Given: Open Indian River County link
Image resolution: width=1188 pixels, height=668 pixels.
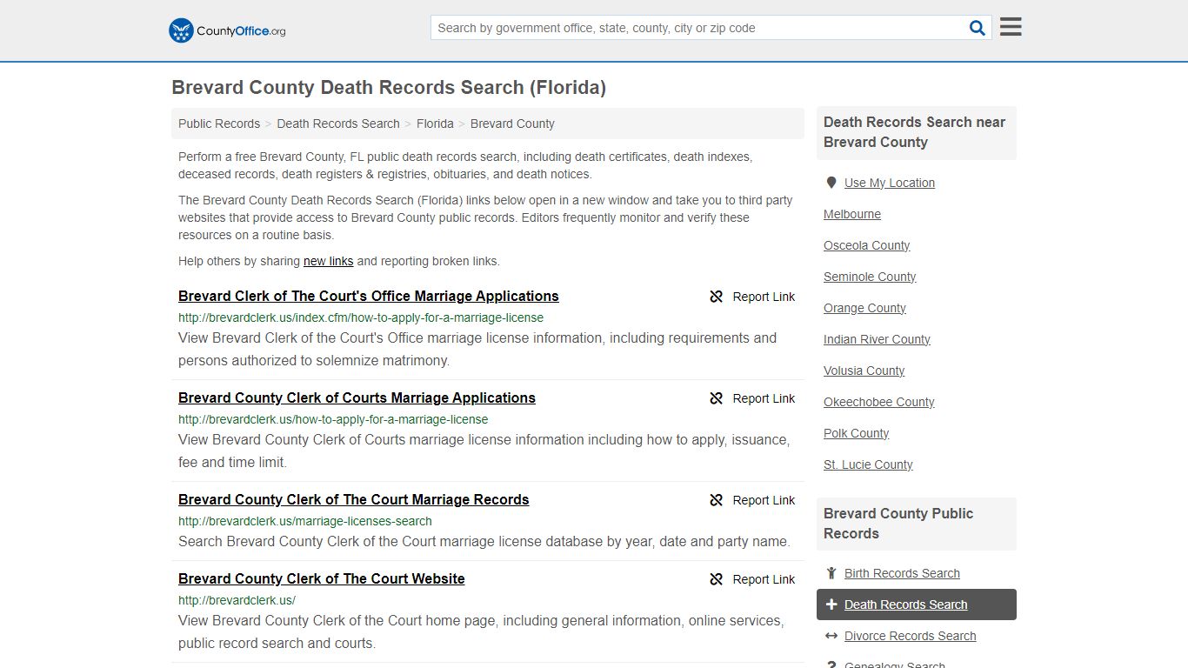Looking at the screenshot, I should (877, 339).
